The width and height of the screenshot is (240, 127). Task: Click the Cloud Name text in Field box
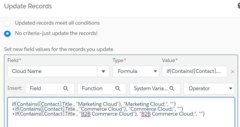tap(27, 71)
